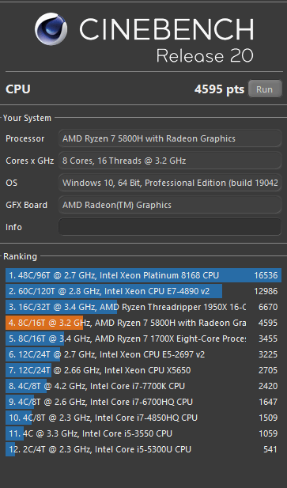This screenshot has width=287, height=488.
Task: Select the highlighted orange Ryzen 7 5800H row
Action: pyautogui.click(x=143, y=323)
